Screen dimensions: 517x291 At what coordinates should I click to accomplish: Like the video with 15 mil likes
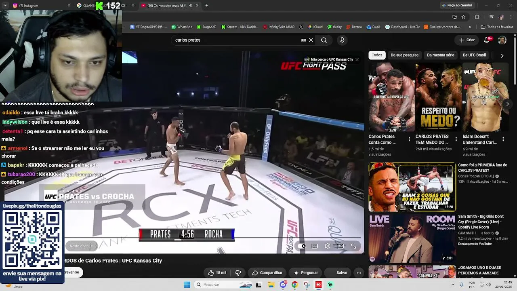[217, 273]
